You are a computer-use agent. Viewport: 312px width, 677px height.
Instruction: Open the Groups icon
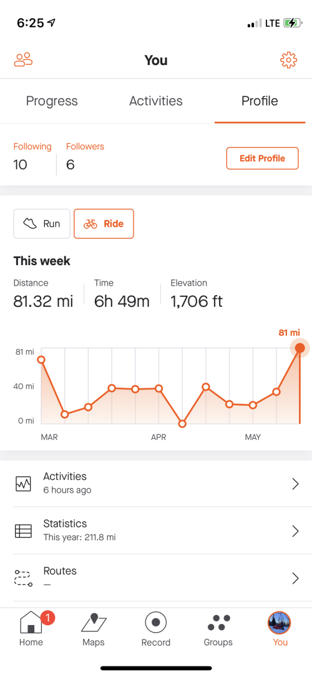click(x=218, y=623)
